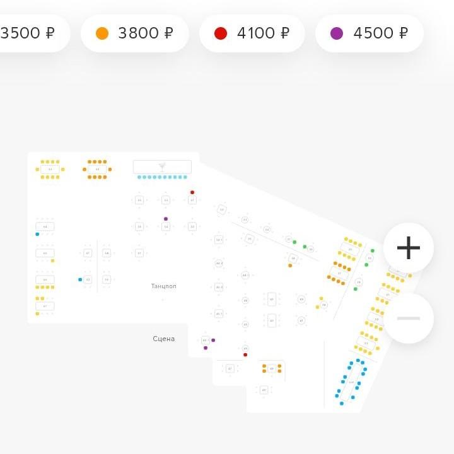The width and height of the screenshot is (454, 454).
Task: Click the cocktail glass bar icon
Action: (162, 166)
